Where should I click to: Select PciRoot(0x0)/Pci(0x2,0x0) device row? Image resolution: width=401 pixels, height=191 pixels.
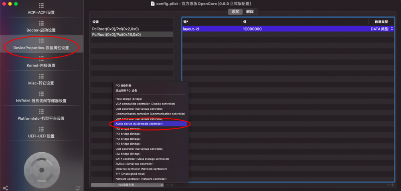(132, 29)
